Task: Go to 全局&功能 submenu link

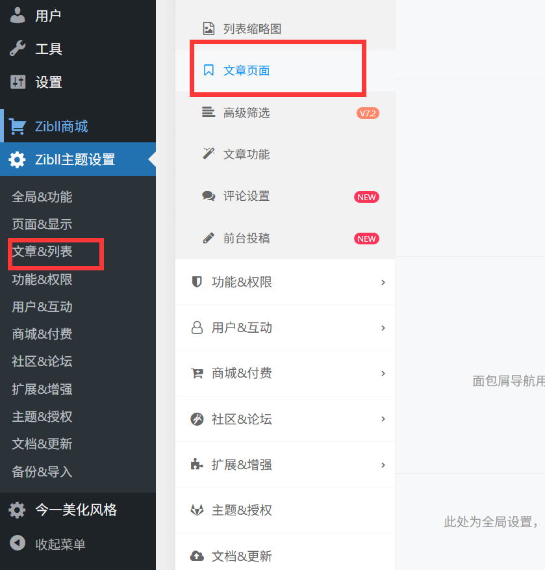Action: [x=42, y=197]
